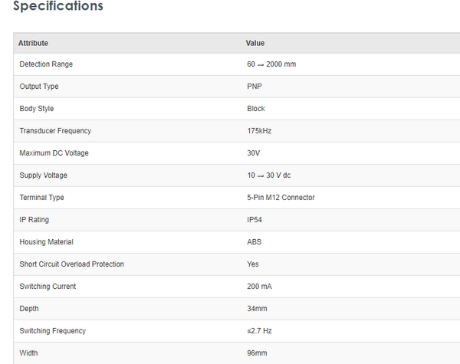Select the 200 mA switching current value
460x364 pixels.
(x=259, y=287)
